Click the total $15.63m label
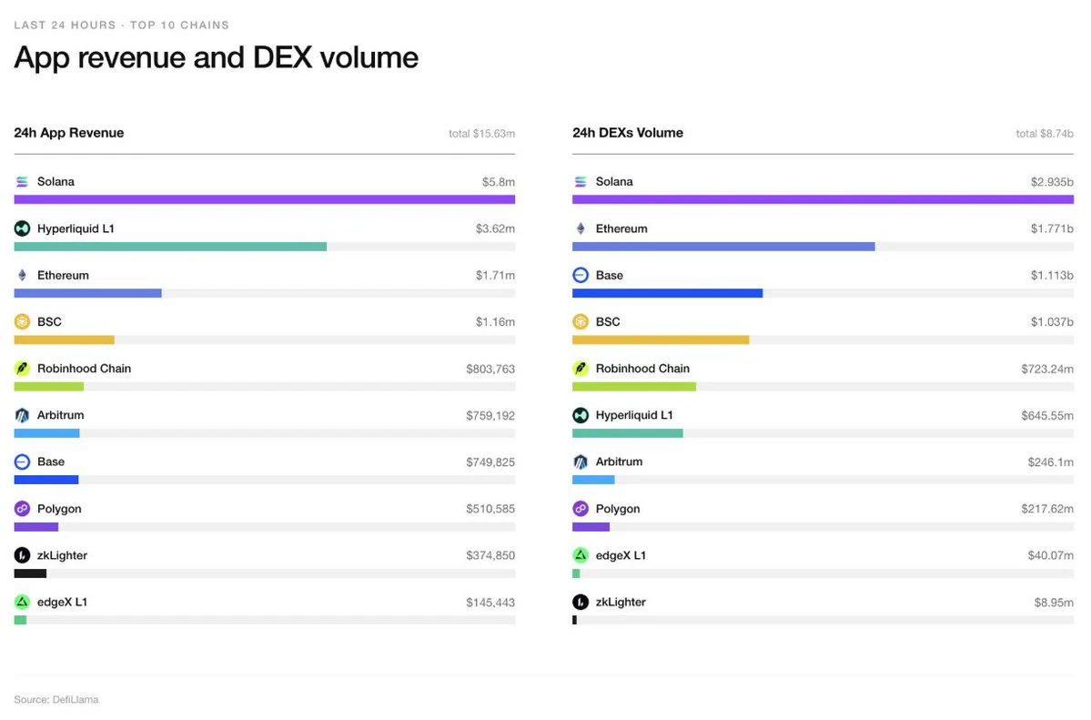1091x720 pixels. click(481, 134)
